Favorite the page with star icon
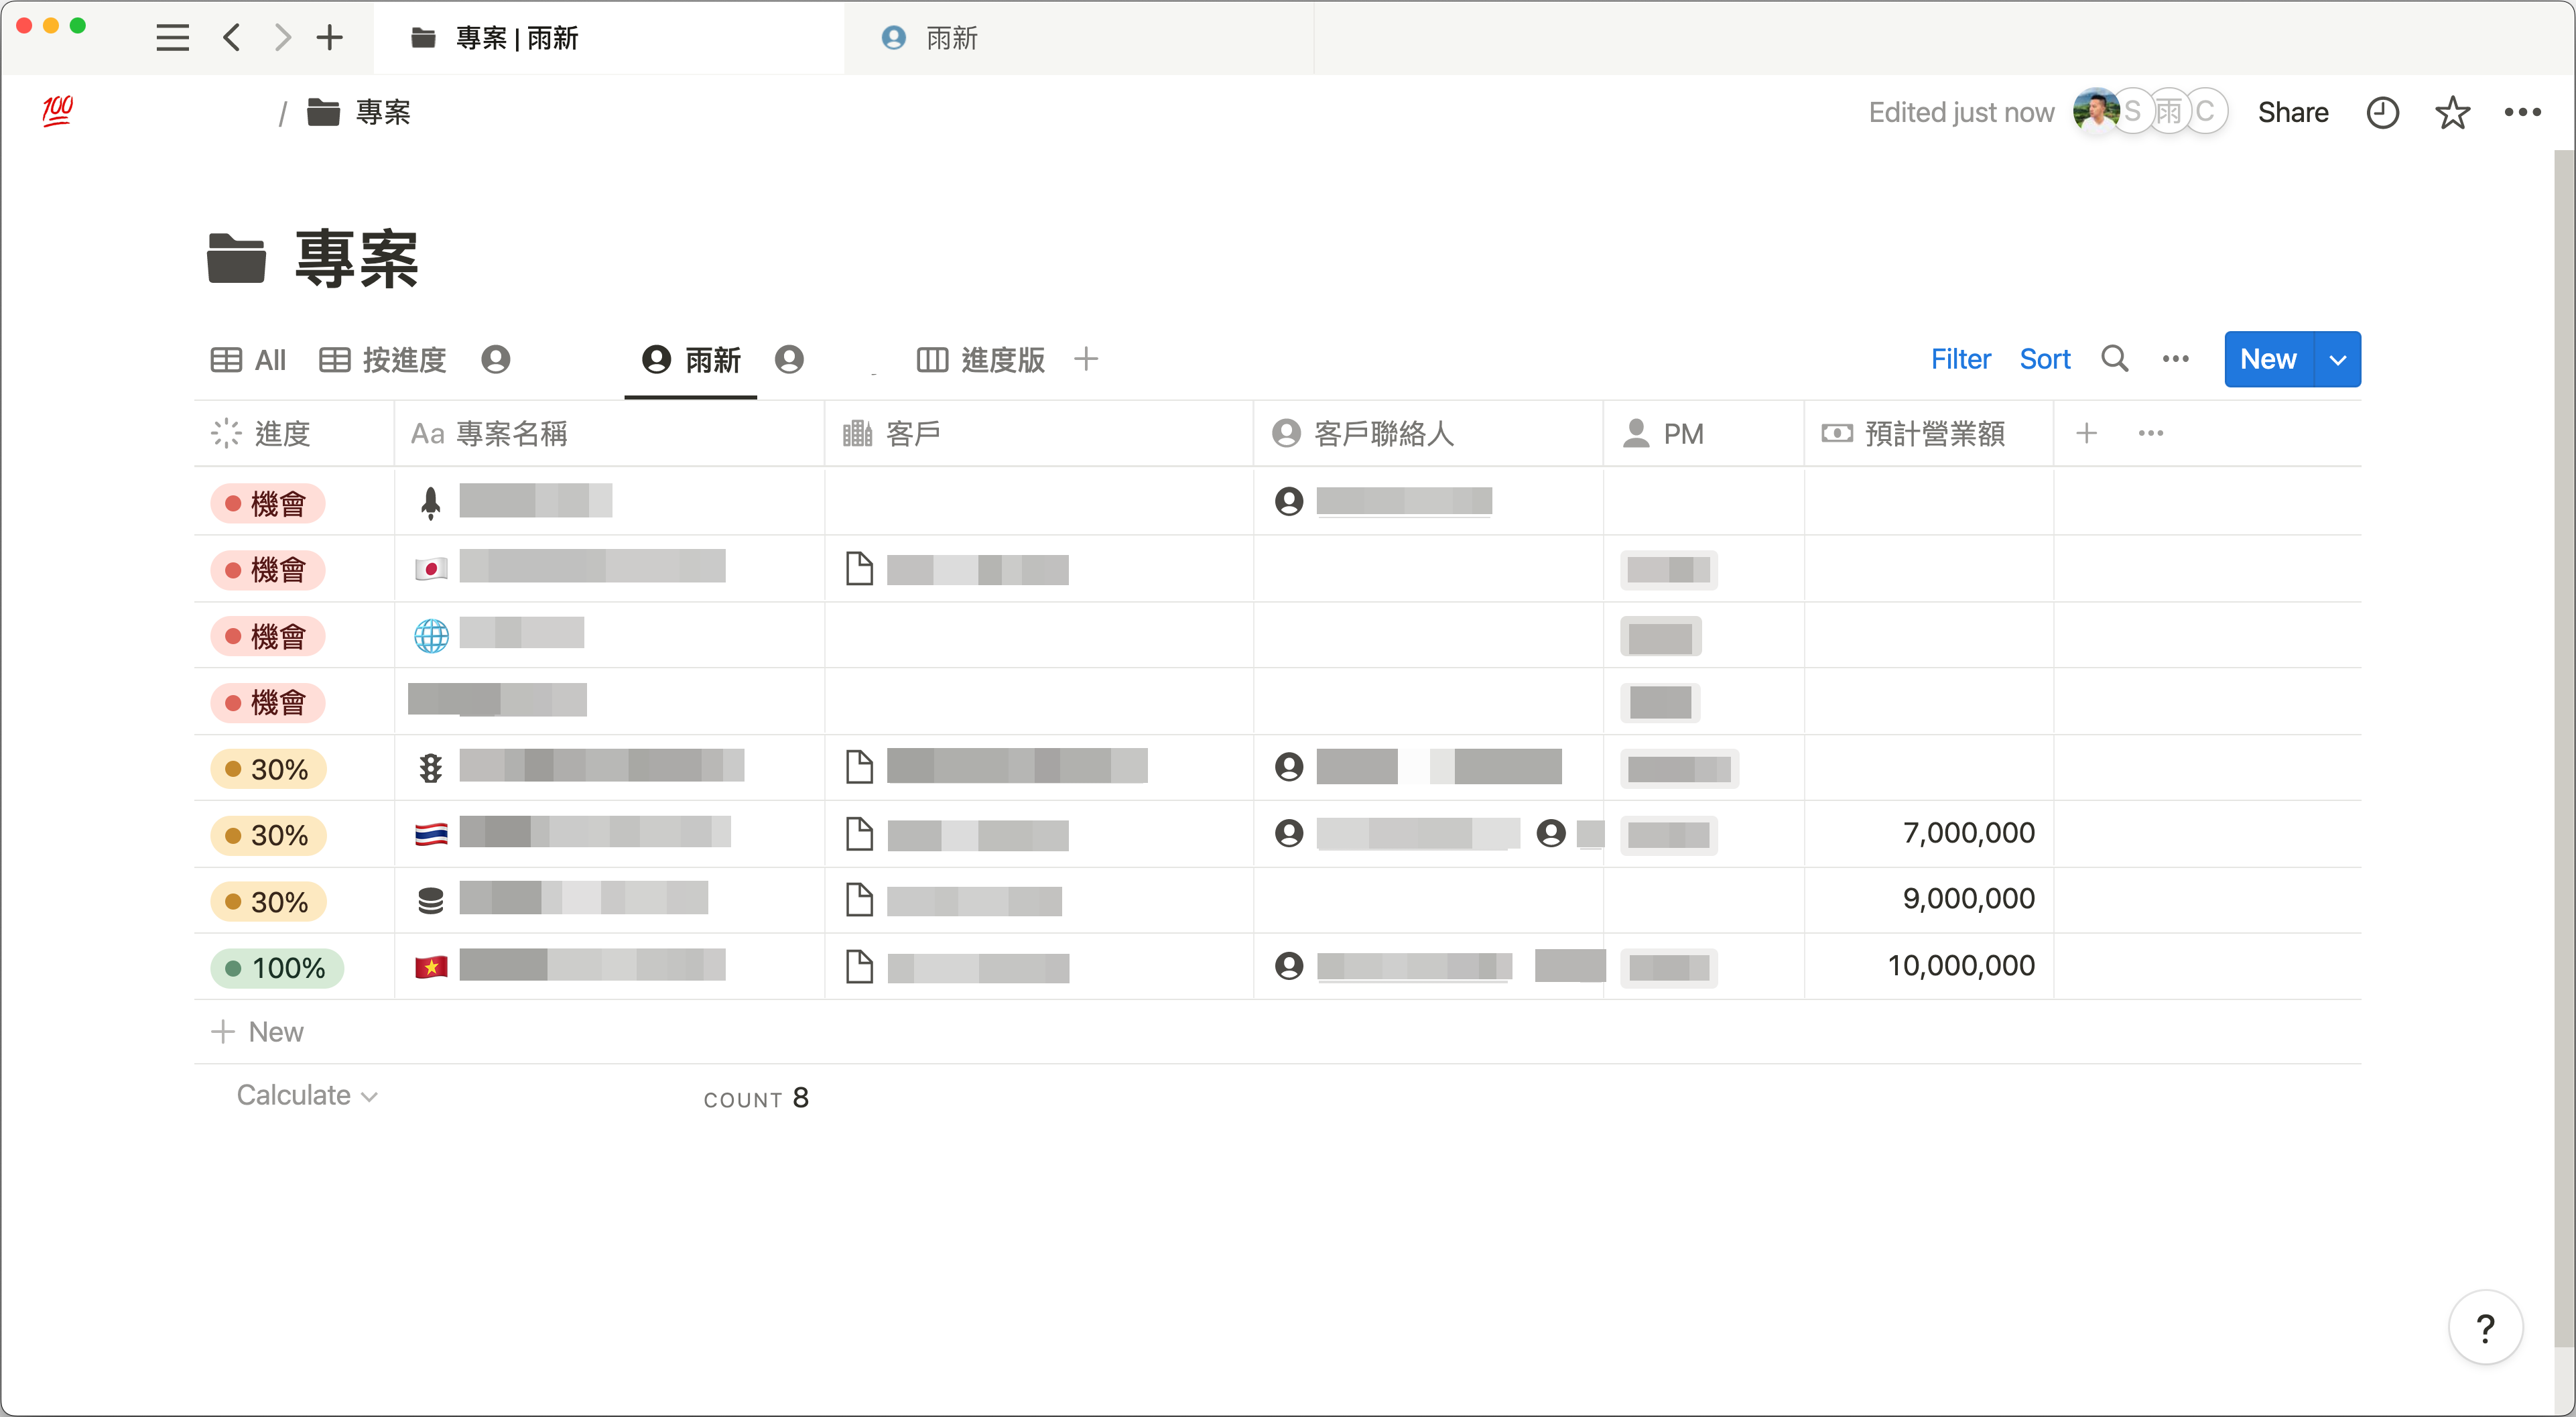The width and height of the screenshot is (2576, 1417). click(x=2452, y=112)
